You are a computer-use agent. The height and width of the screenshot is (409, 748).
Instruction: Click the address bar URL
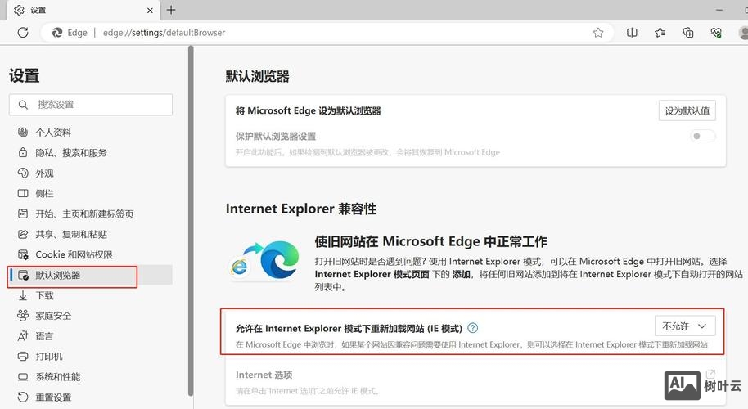[x=164, y=33]
